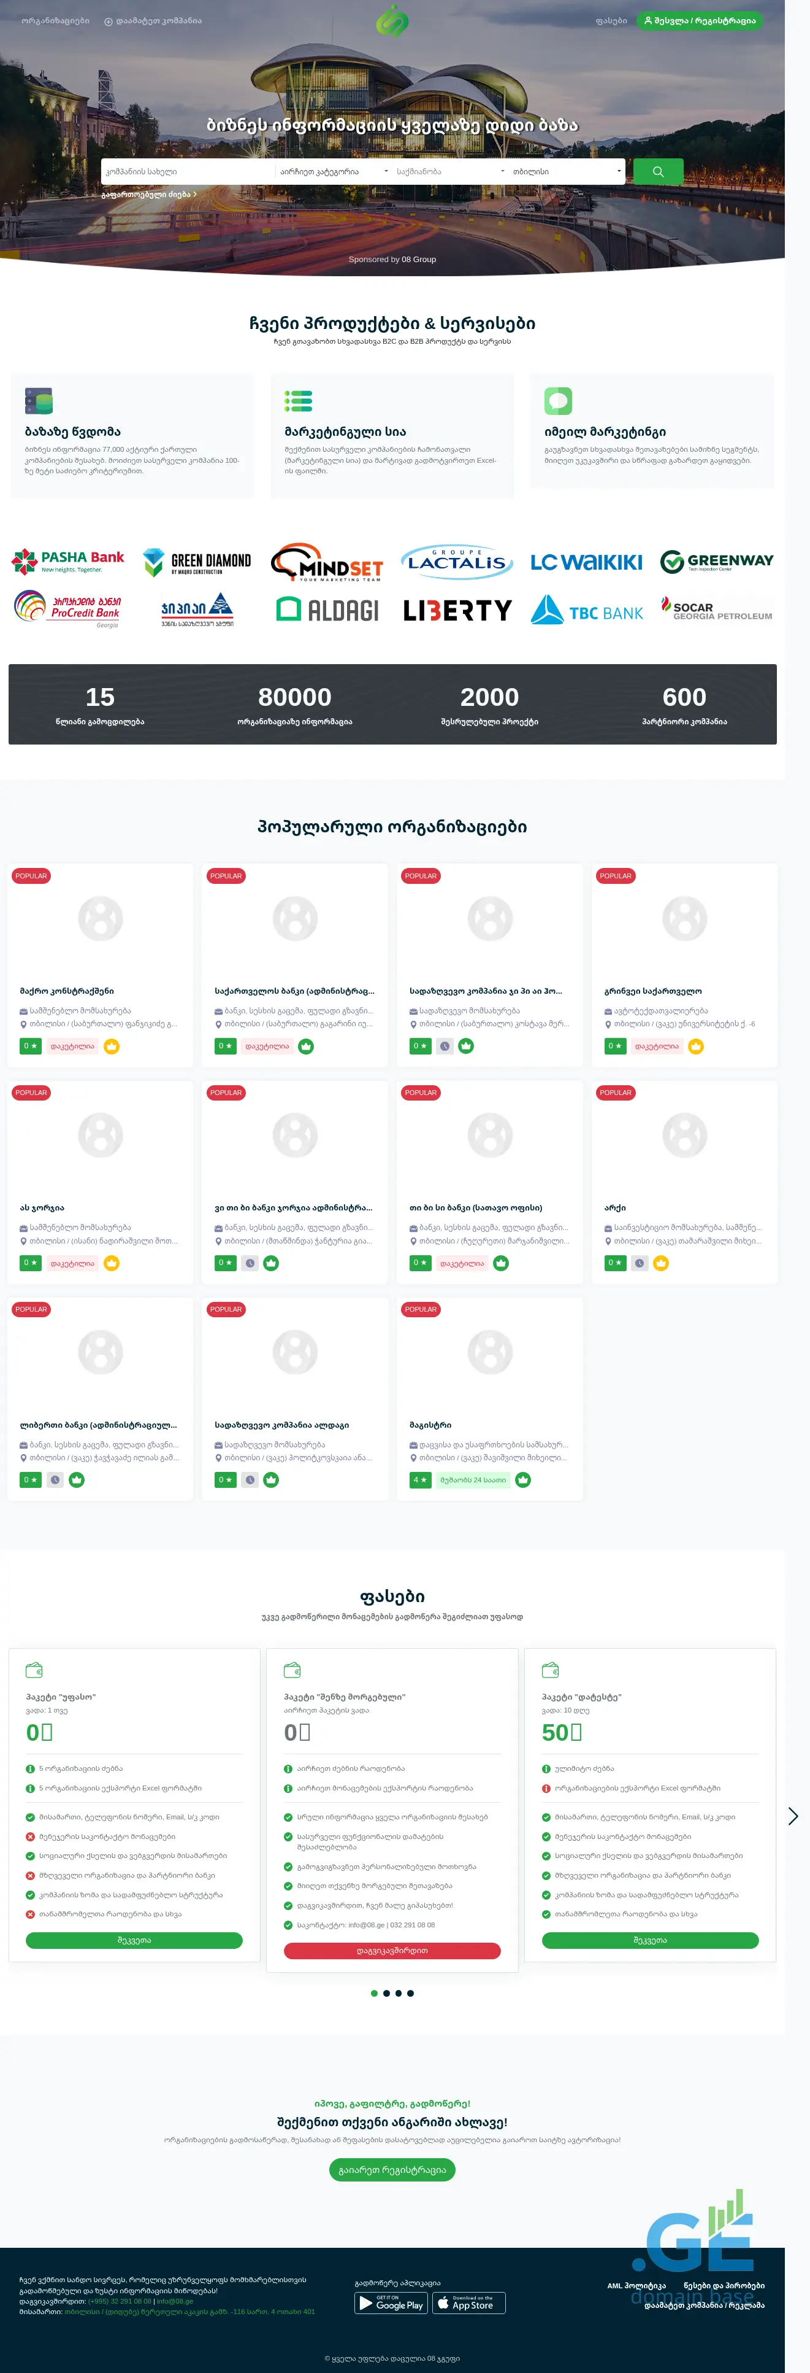Open 'ორგანიზაციები' in the top navigation

point(55,20)
